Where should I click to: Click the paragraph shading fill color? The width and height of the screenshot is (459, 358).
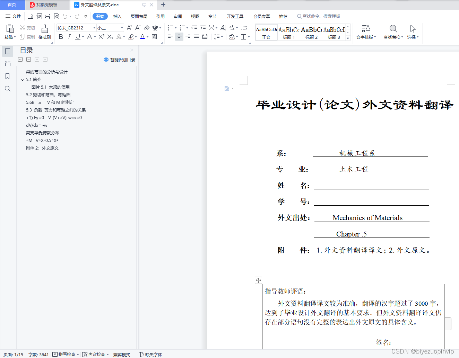click(232, 37)
